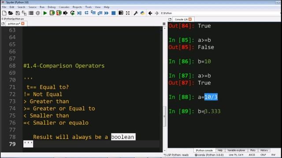Continue execution double-arrow icon

107,13
